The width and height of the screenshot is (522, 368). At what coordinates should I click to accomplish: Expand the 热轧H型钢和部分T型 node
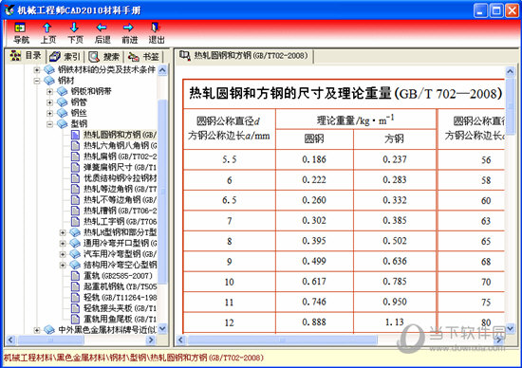(63, 232)
